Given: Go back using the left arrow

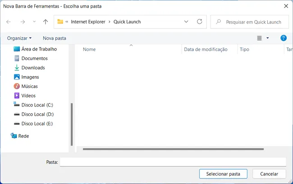Looking at the screenshot, I should 9,22.
